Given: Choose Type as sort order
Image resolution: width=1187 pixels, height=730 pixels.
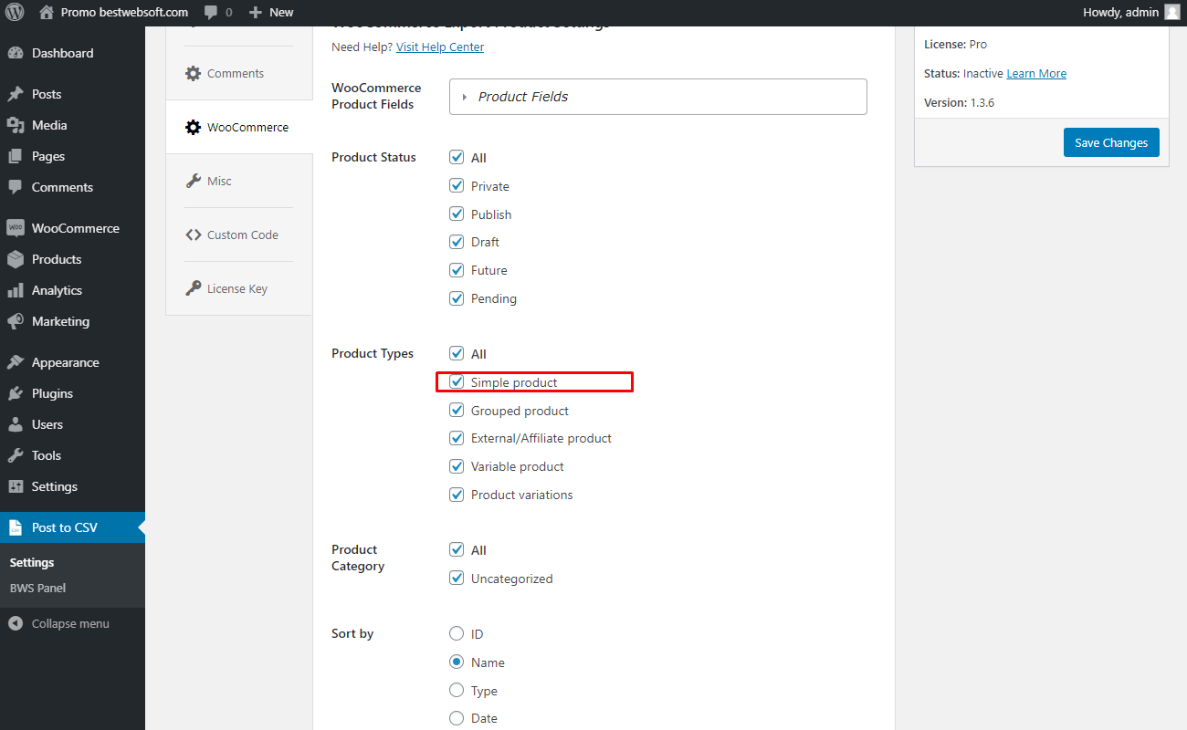Looking at the screenshot, I should pyautogui.click(x=457, y=690).
